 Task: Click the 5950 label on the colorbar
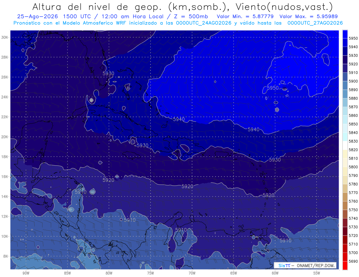tap(353, 38)
